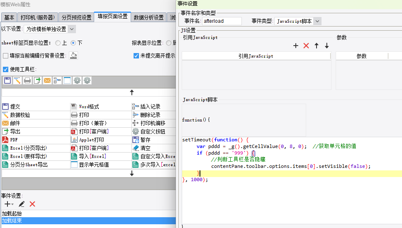Screen dimensions: 402x228
Task: Click the 引用JavaScript column header
Action: coord(256,56)
